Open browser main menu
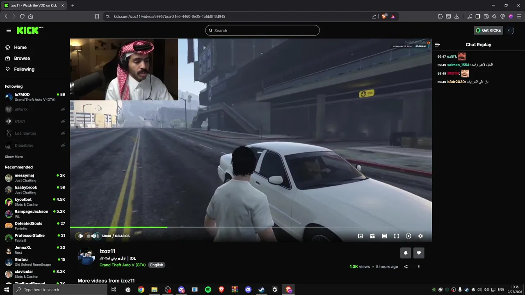Screen dimensions: 525x295 519,16
